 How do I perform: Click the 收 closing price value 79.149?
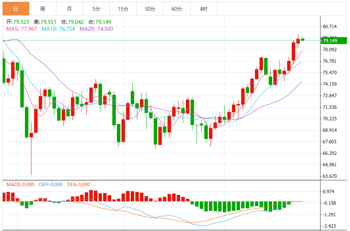point(103,22)
